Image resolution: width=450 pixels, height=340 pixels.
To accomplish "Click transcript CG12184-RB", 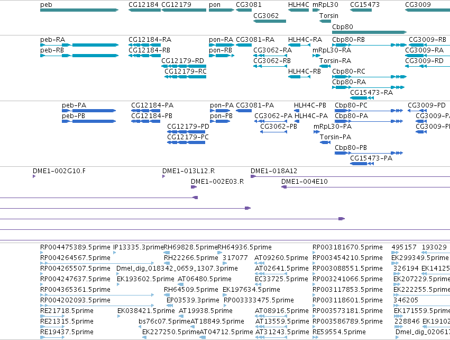I will tap(149, 50).
